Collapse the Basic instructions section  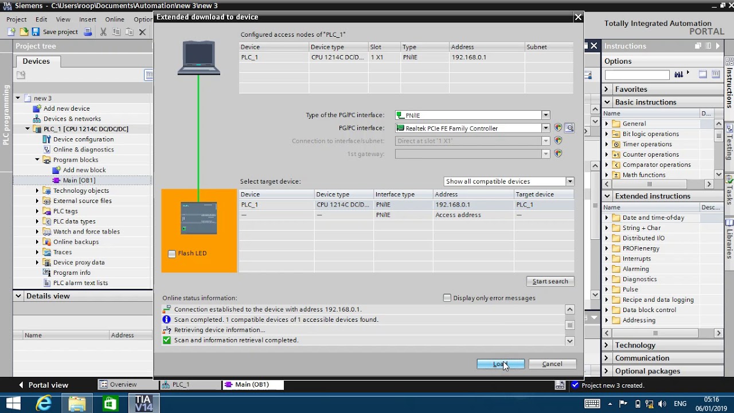coord(607,102)
